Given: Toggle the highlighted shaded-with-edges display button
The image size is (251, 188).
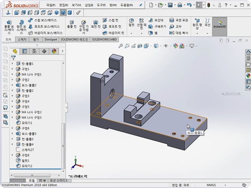Looking at the screenshot, I should [63, 13].
